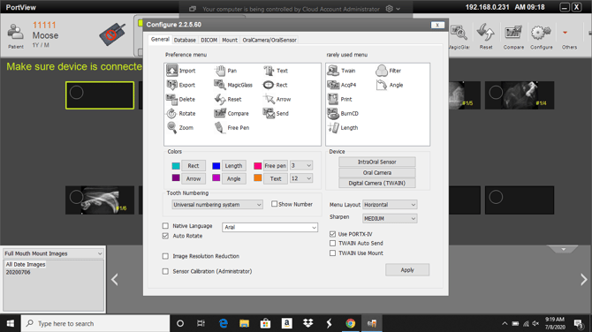Uncheck the Auto Rotate checkbox

click(x=165, y=236)
